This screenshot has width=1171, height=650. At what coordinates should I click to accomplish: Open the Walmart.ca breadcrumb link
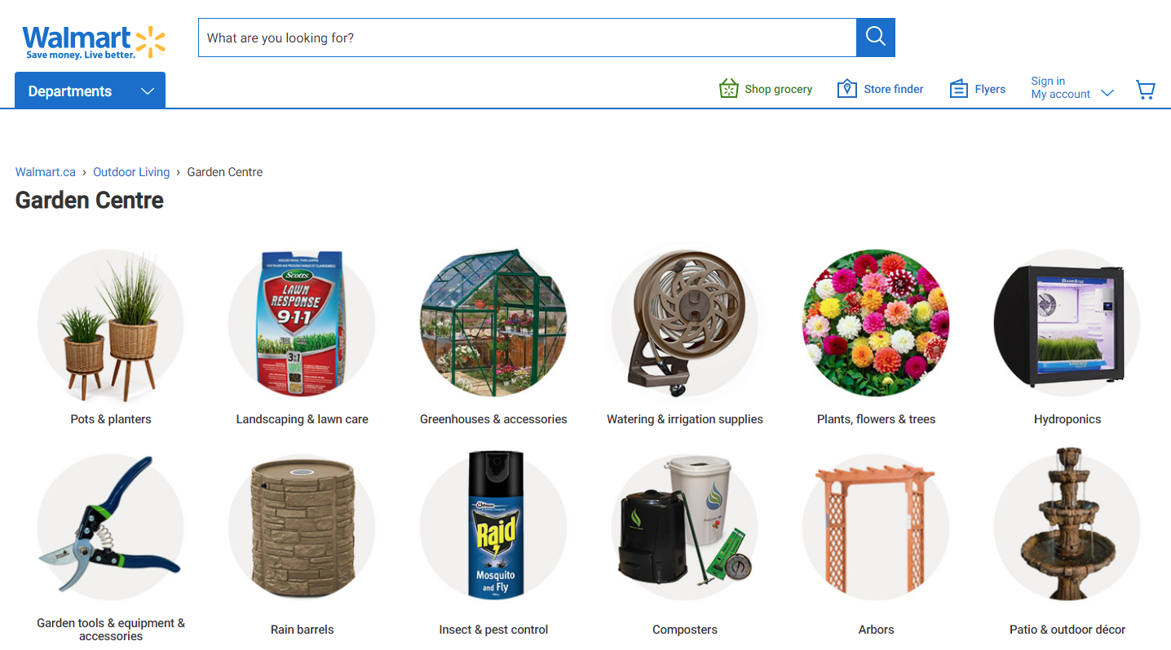click(x=46, y=172)
